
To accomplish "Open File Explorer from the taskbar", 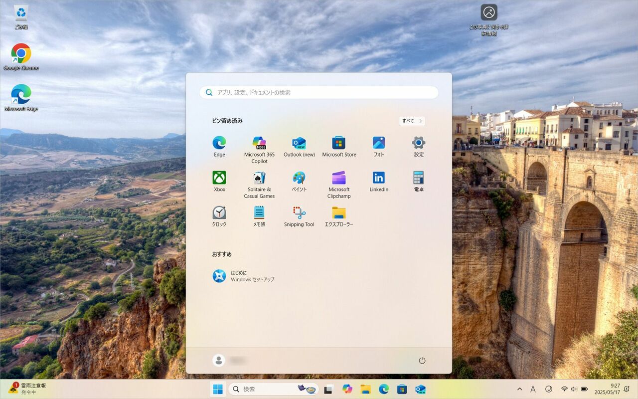I will point(365,389).
